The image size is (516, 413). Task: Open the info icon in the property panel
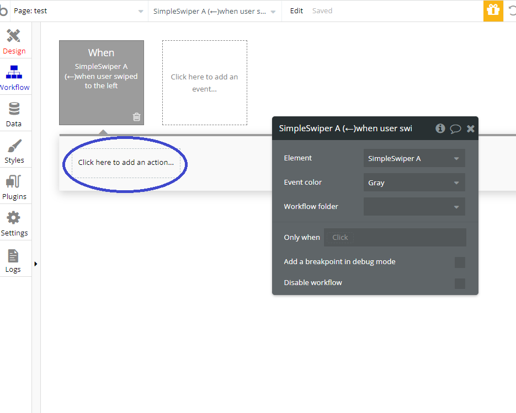[x=440, y=128]
